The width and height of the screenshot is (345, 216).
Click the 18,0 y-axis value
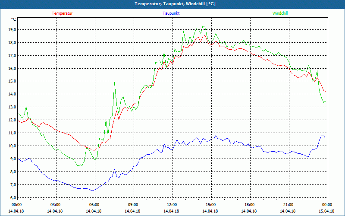pos(12,43)
